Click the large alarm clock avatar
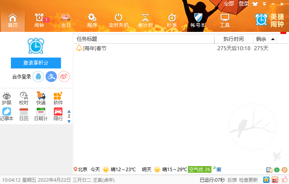The image size is (289, 184). 36,46
